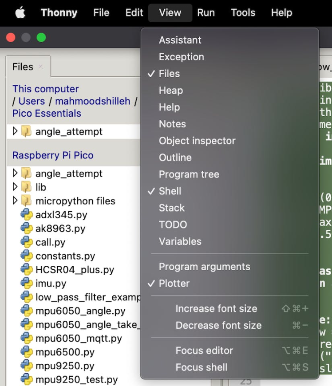Navigate to the mahmoodshilleh path link
The image size is (332, 386).
[x=92, y=101]
